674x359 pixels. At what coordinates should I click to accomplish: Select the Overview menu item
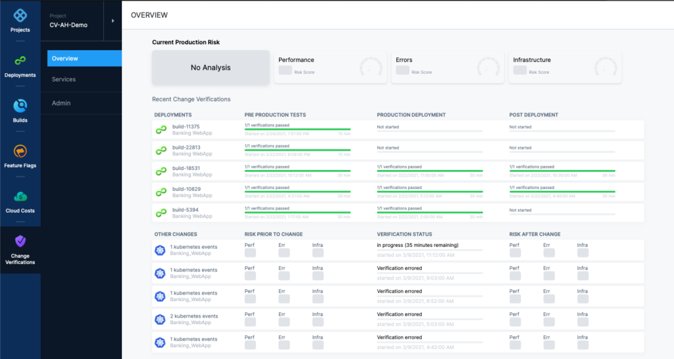click(84, 59)
